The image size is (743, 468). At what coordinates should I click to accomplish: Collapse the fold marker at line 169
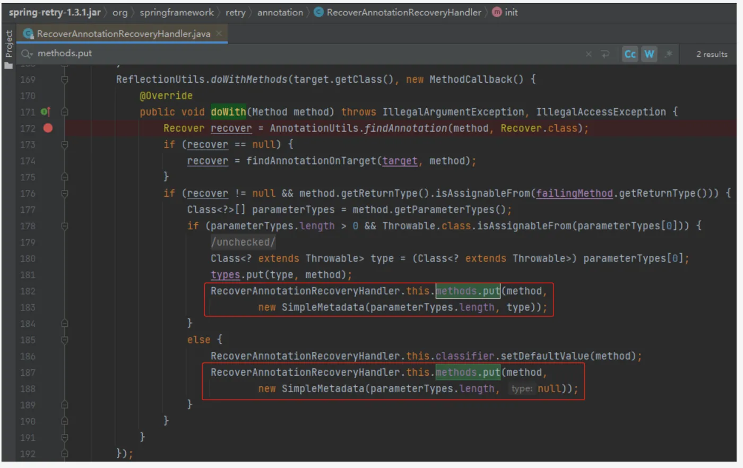65,80
